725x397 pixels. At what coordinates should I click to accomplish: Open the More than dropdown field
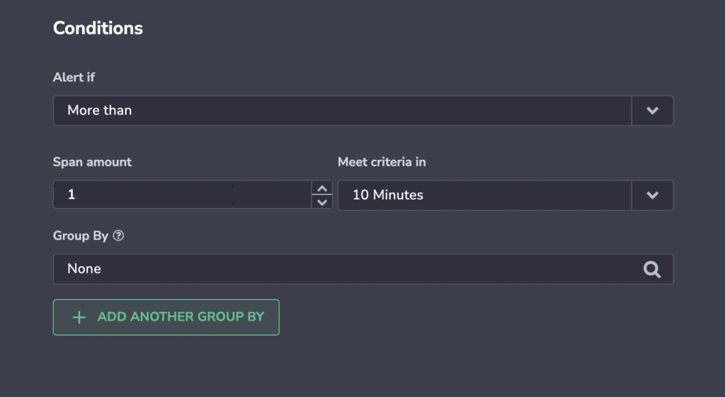[363, 110]
